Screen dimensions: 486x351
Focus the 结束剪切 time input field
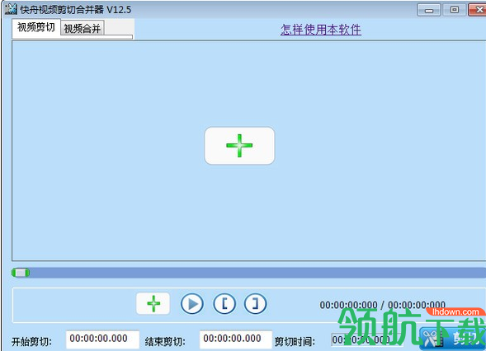point(235,339)
